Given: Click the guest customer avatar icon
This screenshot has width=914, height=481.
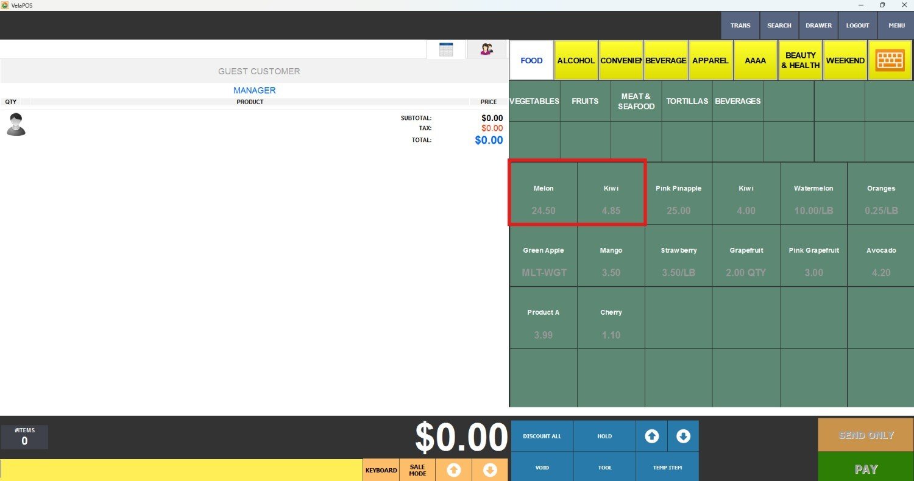Looking at the screenshot, I should [x=16, y=124].
